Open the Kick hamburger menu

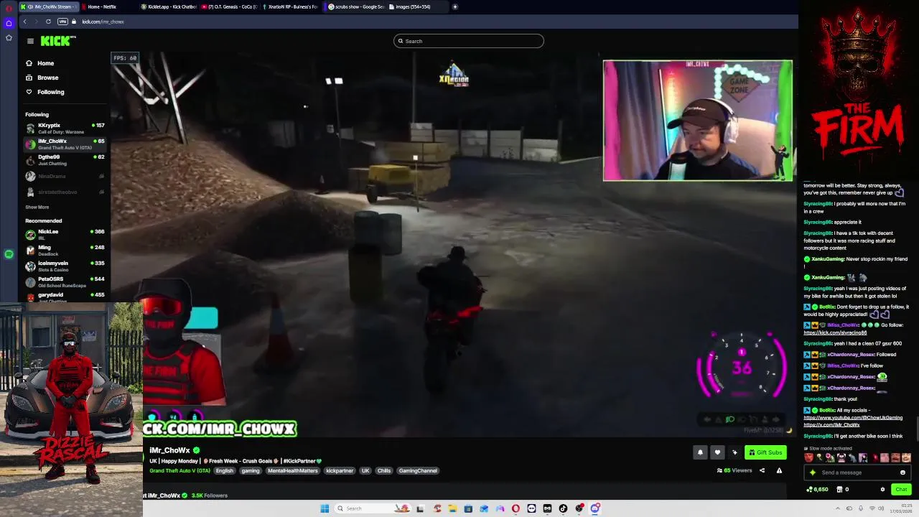point(30,41)
